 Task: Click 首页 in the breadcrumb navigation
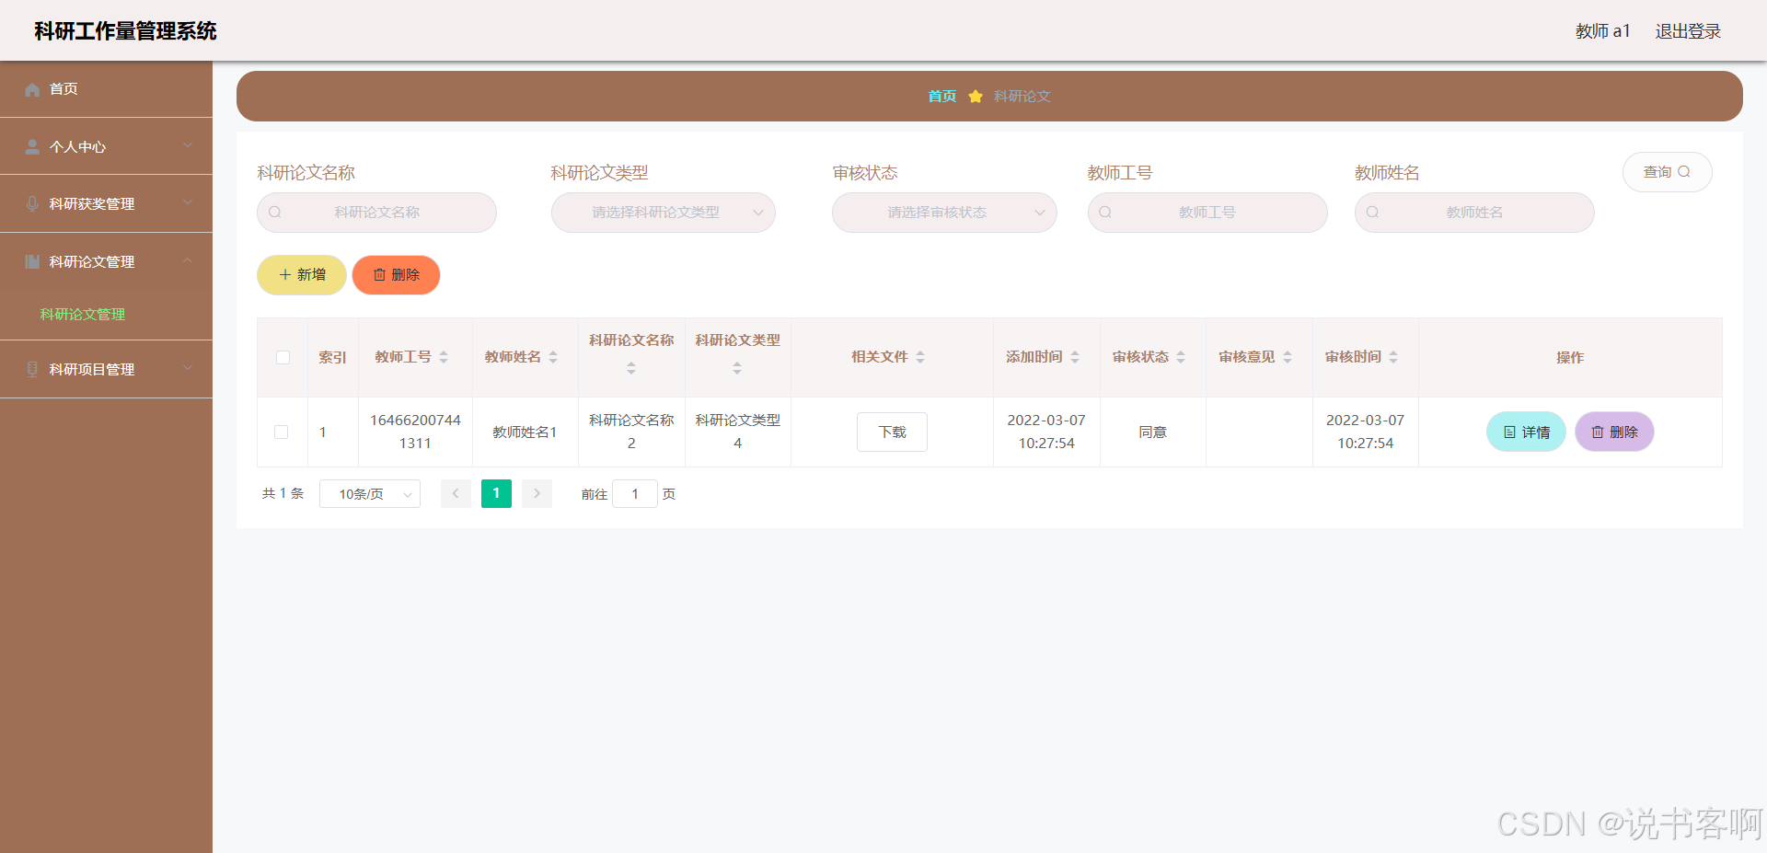(x=941, y=96)
